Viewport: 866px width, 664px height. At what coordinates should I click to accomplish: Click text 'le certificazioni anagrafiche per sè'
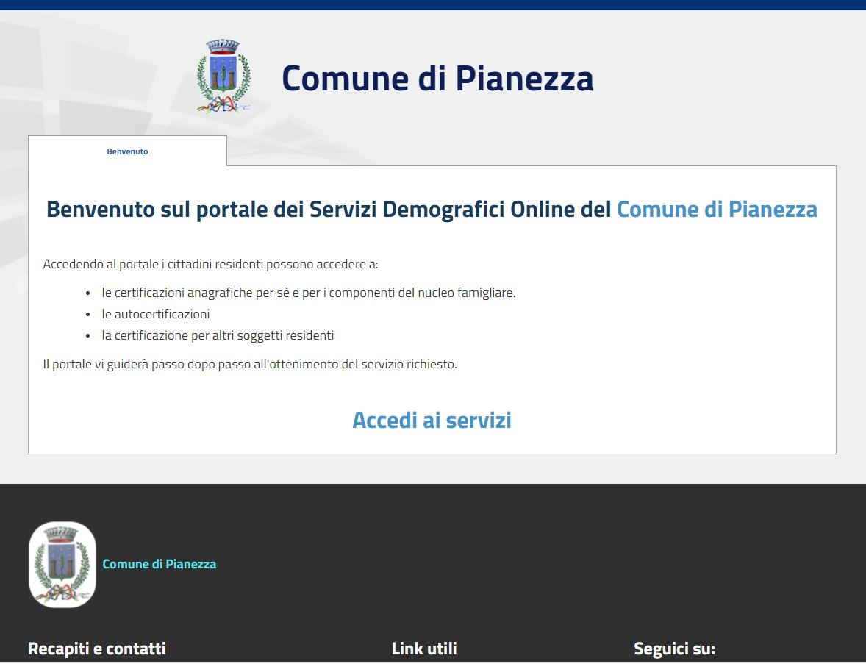(196, 293)
